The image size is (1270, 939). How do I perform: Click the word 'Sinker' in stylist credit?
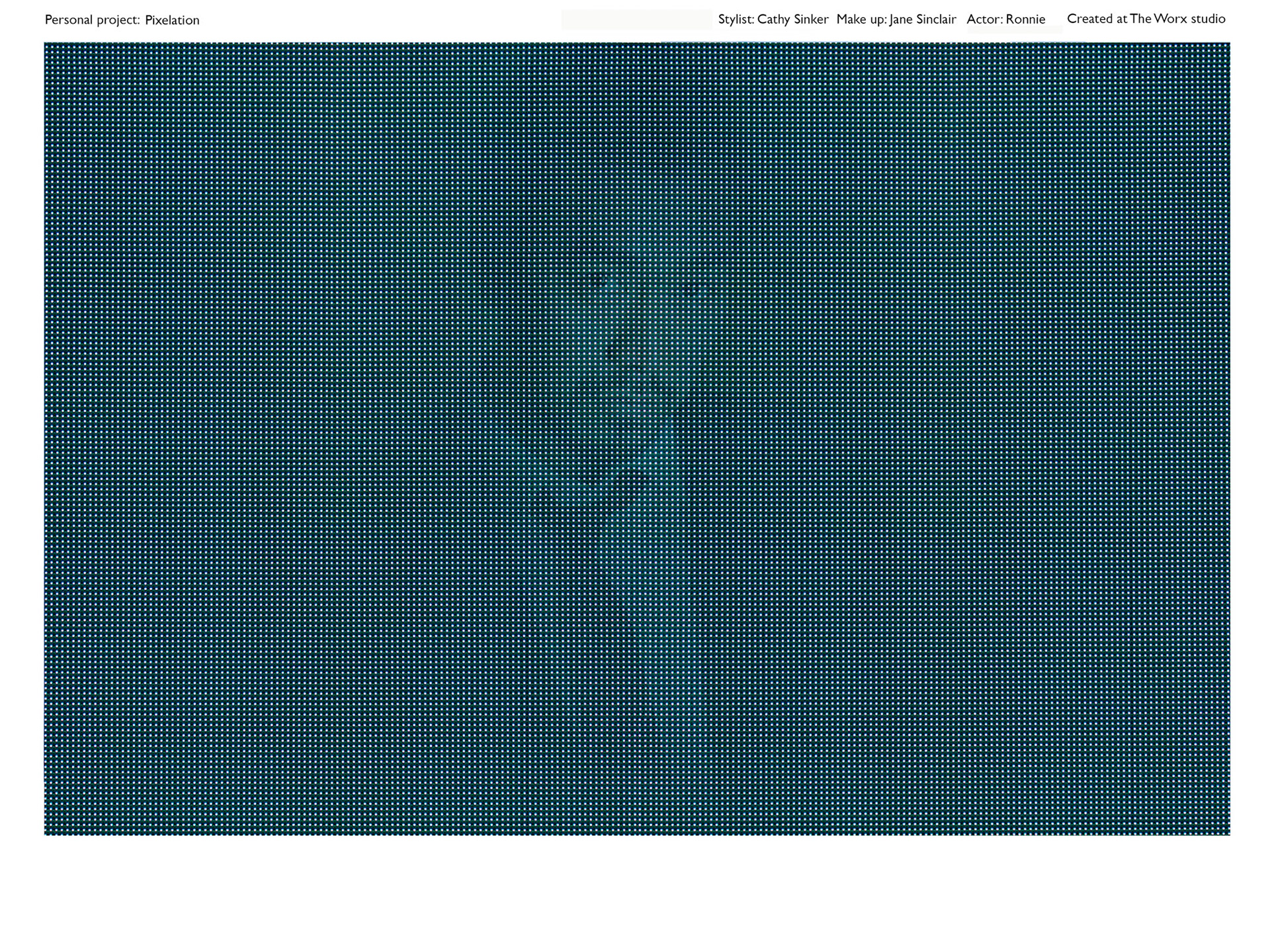pyautogui.click(x=811, y=19)
